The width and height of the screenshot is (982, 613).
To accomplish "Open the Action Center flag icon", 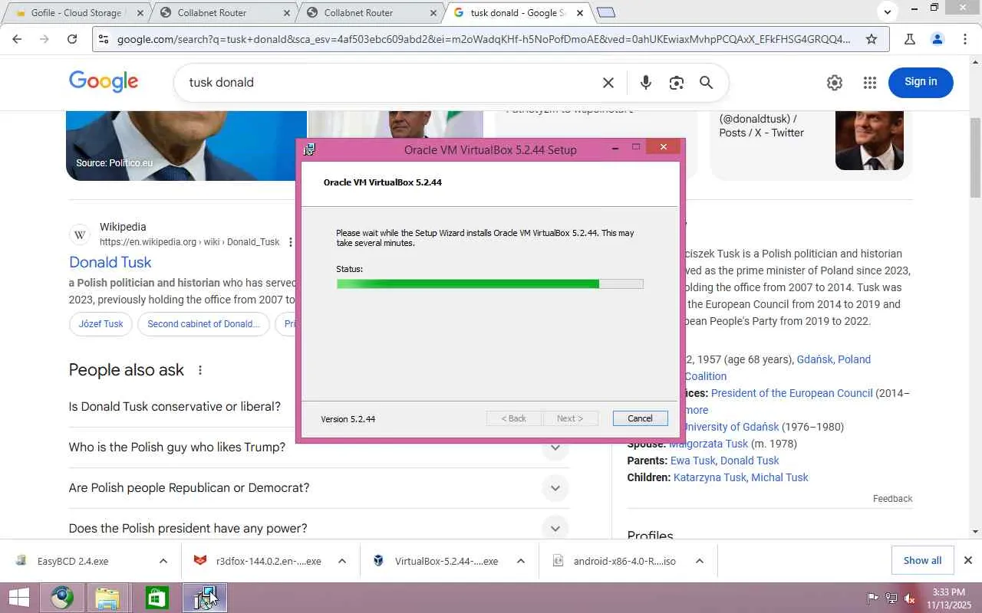I will click(872, 598).
